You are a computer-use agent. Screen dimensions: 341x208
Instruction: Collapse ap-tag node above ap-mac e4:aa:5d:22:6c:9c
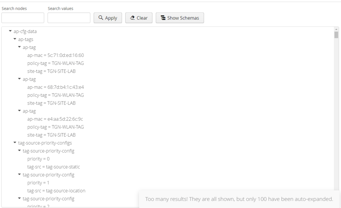(20, 111)
